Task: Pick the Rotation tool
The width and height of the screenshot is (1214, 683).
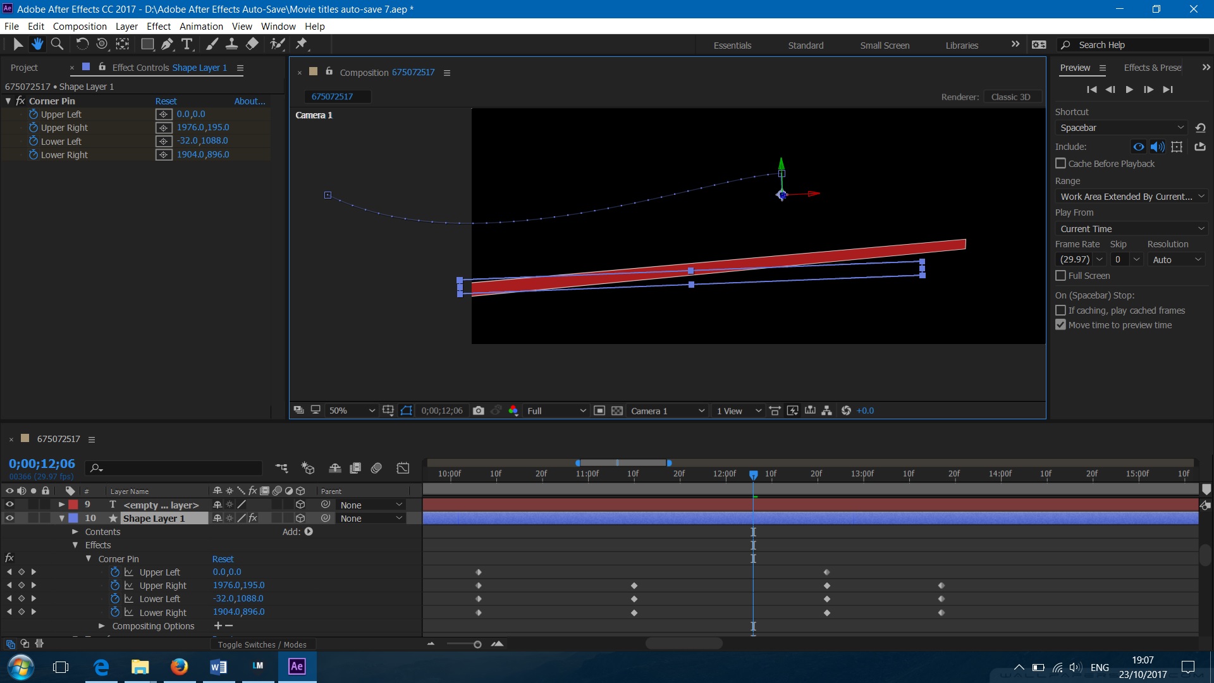Action: 82,44
